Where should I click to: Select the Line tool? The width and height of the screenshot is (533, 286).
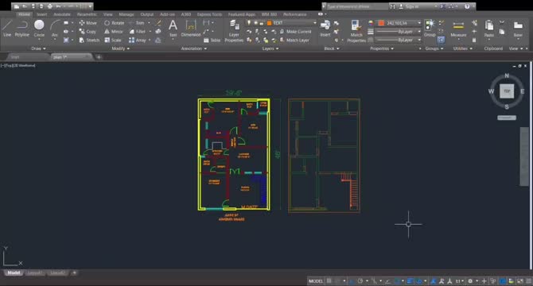(x=7, y=28)
